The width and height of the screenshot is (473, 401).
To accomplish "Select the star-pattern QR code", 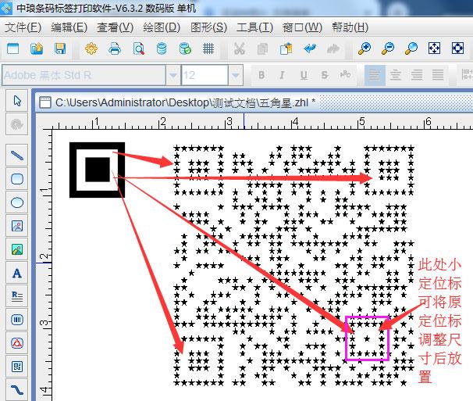I will tap(294, 266).
